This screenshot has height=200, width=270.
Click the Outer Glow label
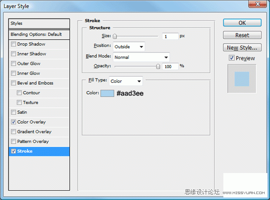pos(29,64)
